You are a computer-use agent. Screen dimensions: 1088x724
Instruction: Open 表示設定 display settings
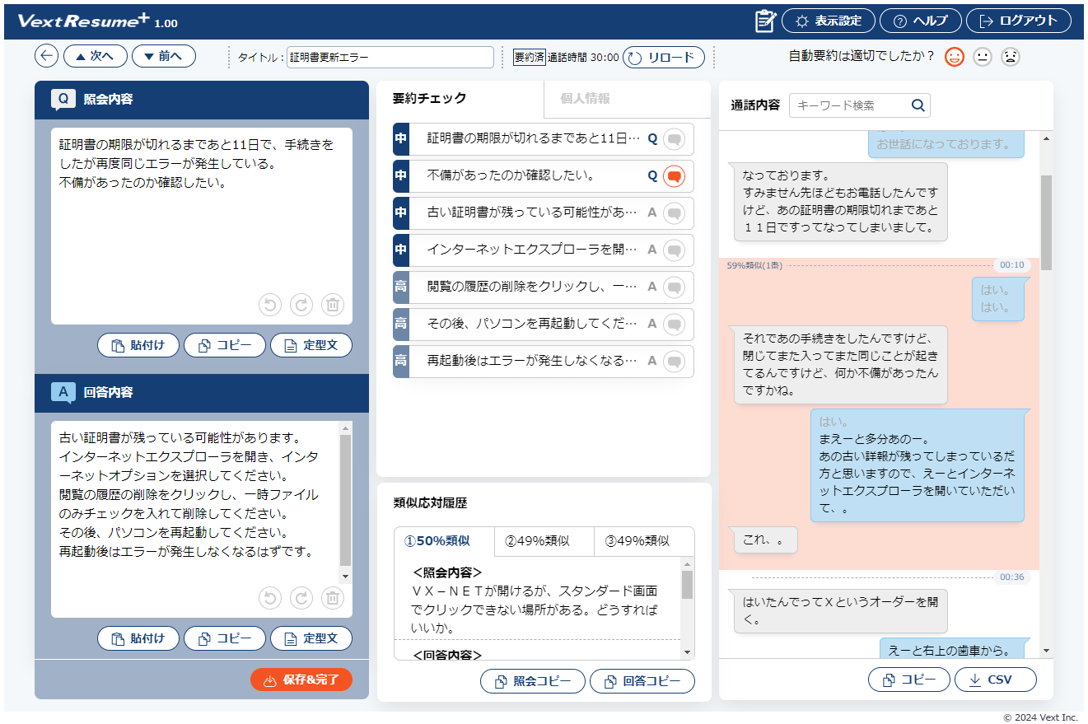[829, 21]
